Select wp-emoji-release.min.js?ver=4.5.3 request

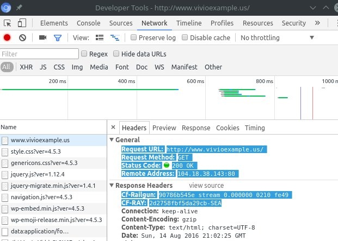click(53, 220)
